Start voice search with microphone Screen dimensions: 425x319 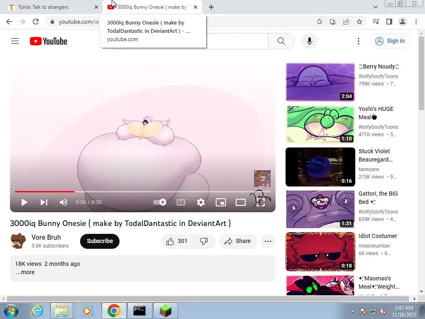310,41
